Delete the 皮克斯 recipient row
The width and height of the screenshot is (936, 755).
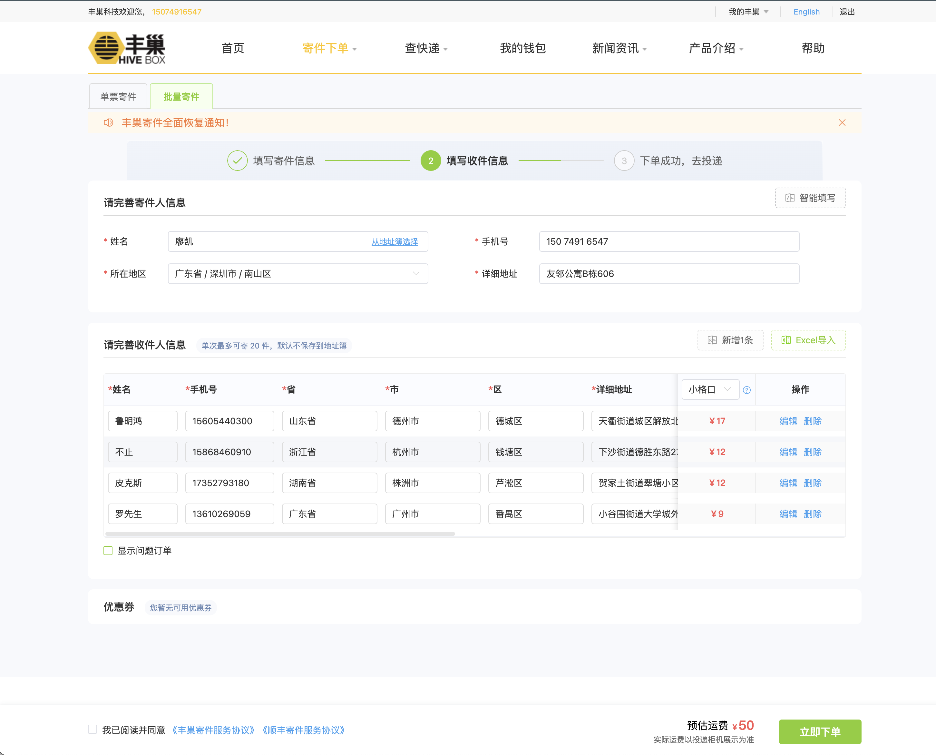pos(812,483)
